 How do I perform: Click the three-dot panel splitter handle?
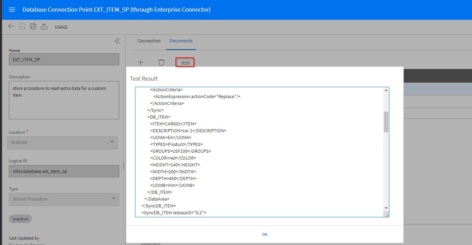coord(123,166)
